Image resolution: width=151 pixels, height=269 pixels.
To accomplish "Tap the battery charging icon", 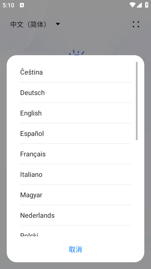I will [147, 5].
